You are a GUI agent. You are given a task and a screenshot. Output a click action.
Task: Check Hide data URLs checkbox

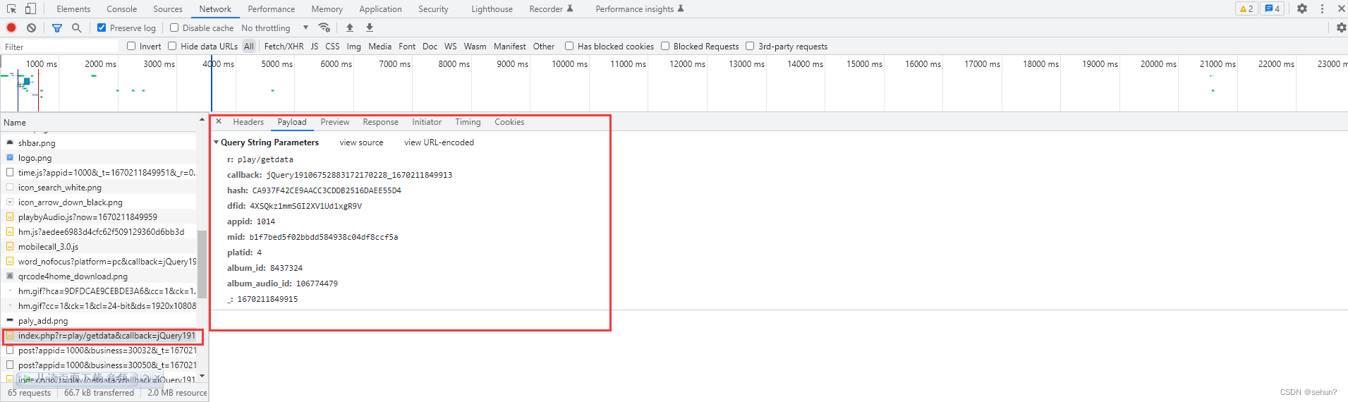pos(172,46)
